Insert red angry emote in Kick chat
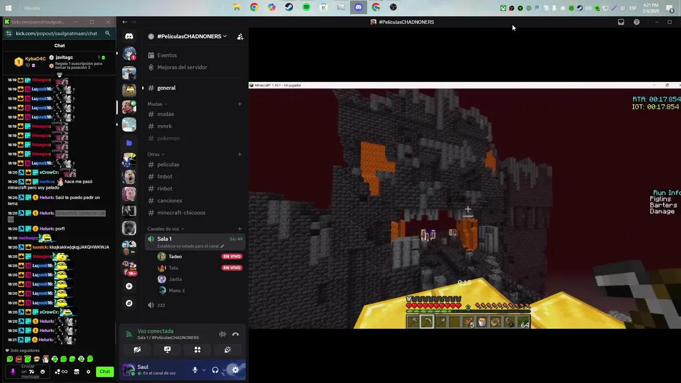This screenshot has width=681, height=383. (x=19, y=359)
